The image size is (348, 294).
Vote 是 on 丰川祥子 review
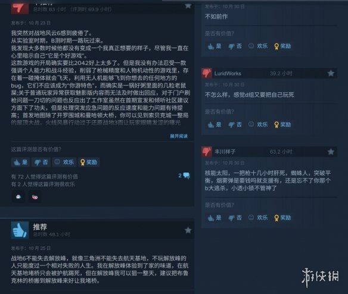pos(215,218)
